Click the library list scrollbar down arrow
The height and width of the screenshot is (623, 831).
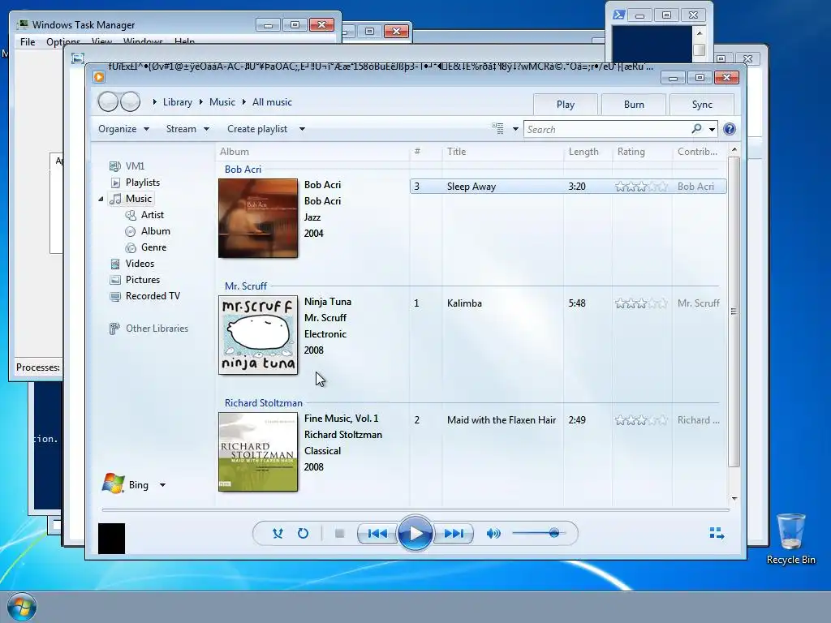click(x=734, y=499)
